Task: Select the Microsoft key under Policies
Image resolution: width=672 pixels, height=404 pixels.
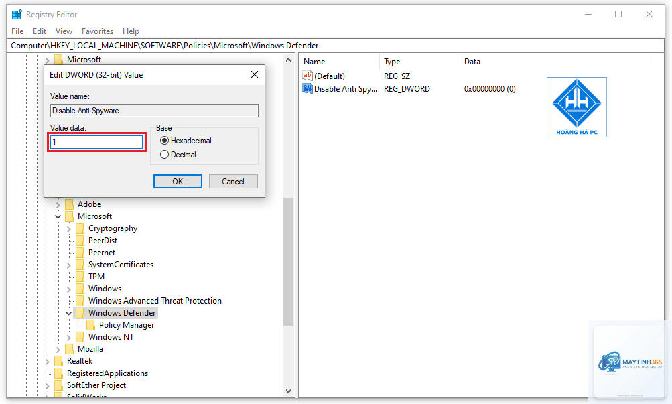Action: (x=94, y=216)
